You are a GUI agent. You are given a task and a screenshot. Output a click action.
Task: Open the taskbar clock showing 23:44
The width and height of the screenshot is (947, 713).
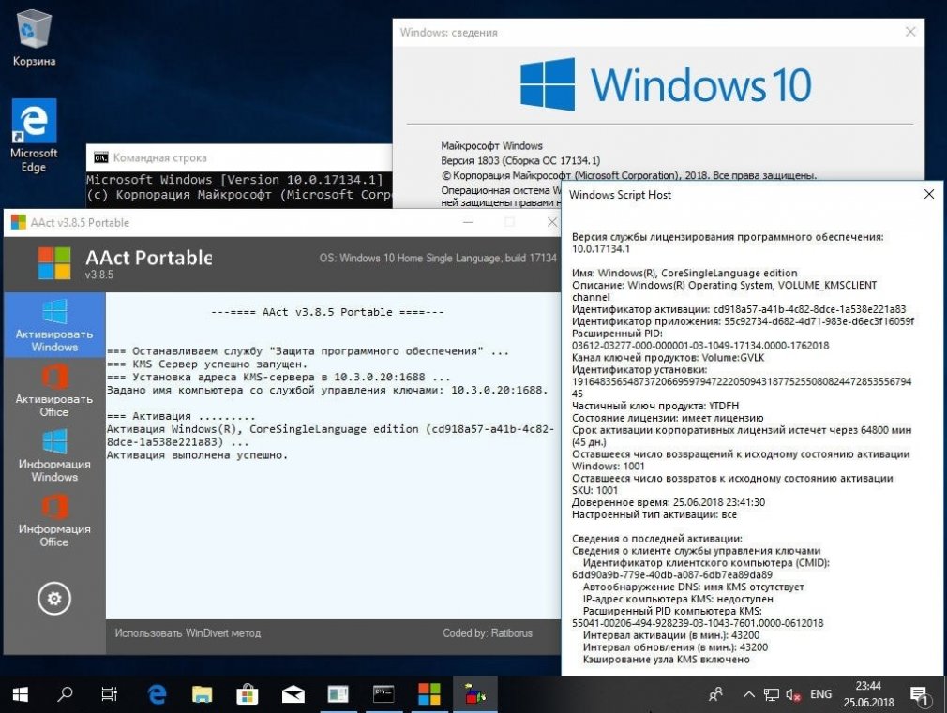[868, 693]
